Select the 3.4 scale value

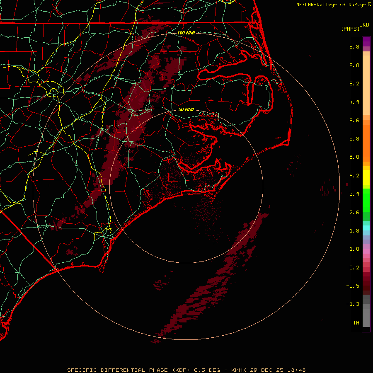[x=354, y=194]
